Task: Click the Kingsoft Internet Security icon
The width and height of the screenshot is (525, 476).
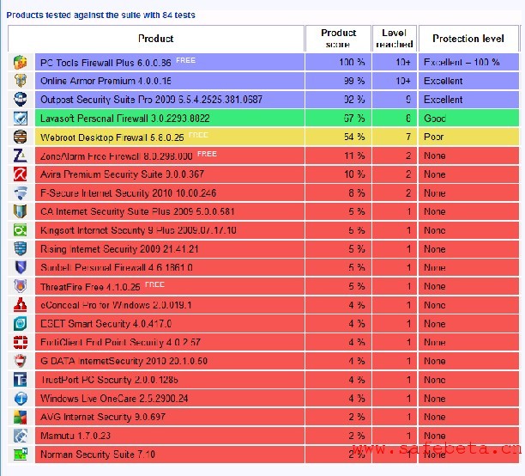Action: click(x=21, y=230)
